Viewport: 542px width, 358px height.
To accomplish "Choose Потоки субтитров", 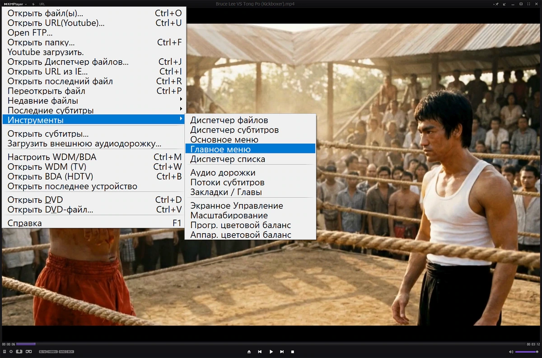I will tap(250, 183).
